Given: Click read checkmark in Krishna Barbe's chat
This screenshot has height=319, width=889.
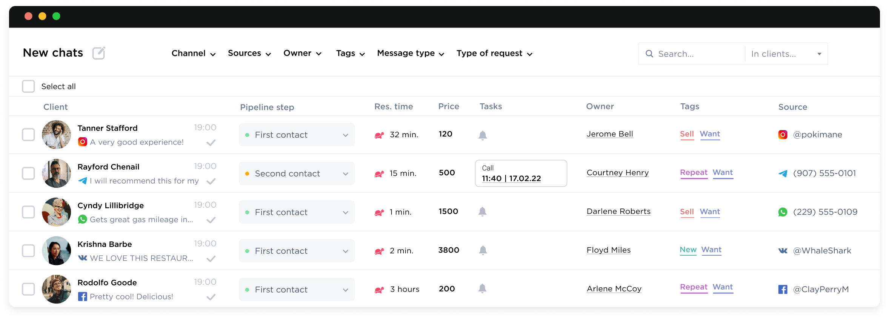Looking at the screenshot, I should [x=211, y=259].
